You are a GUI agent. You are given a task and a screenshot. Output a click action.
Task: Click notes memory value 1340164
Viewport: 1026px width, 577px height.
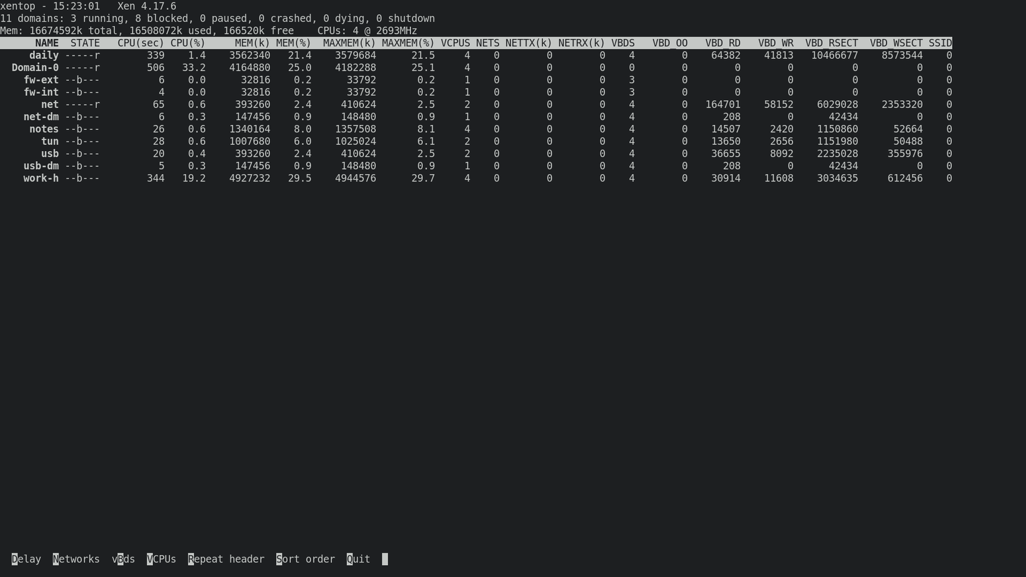(x=249, y=129)
